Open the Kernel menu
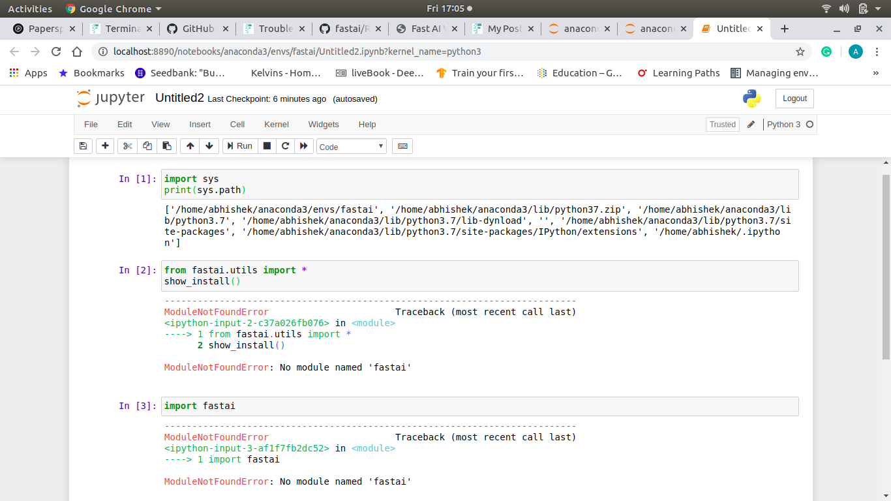891x501 pixels. coord(276,125)
